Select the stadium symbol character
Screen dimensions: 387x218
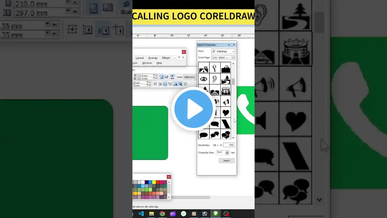click(x=226, y=90)
